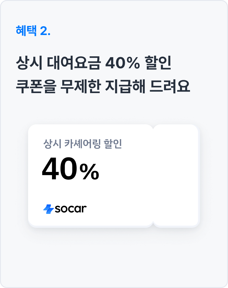The height and width of the screenshot is (288, 228).
Task: Click the blue Socar lightning logo icon
Action: click(48, 209)
